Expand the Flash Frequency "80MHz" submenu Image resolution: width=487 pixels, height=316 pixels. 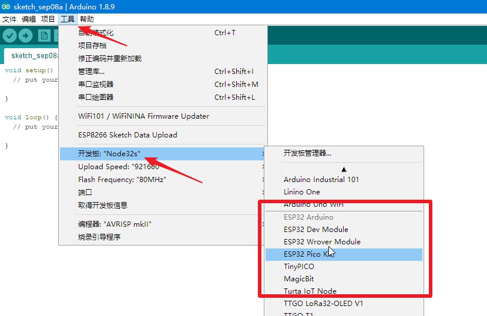[x=162, y=180]
